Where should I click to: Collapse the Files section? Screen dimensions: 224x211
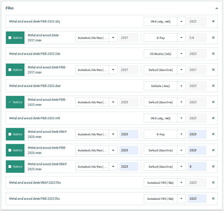pyautogui.click(x=216, y=8)
